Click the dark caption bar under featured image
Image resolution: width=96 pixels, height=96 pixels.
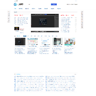coord(45,31)
